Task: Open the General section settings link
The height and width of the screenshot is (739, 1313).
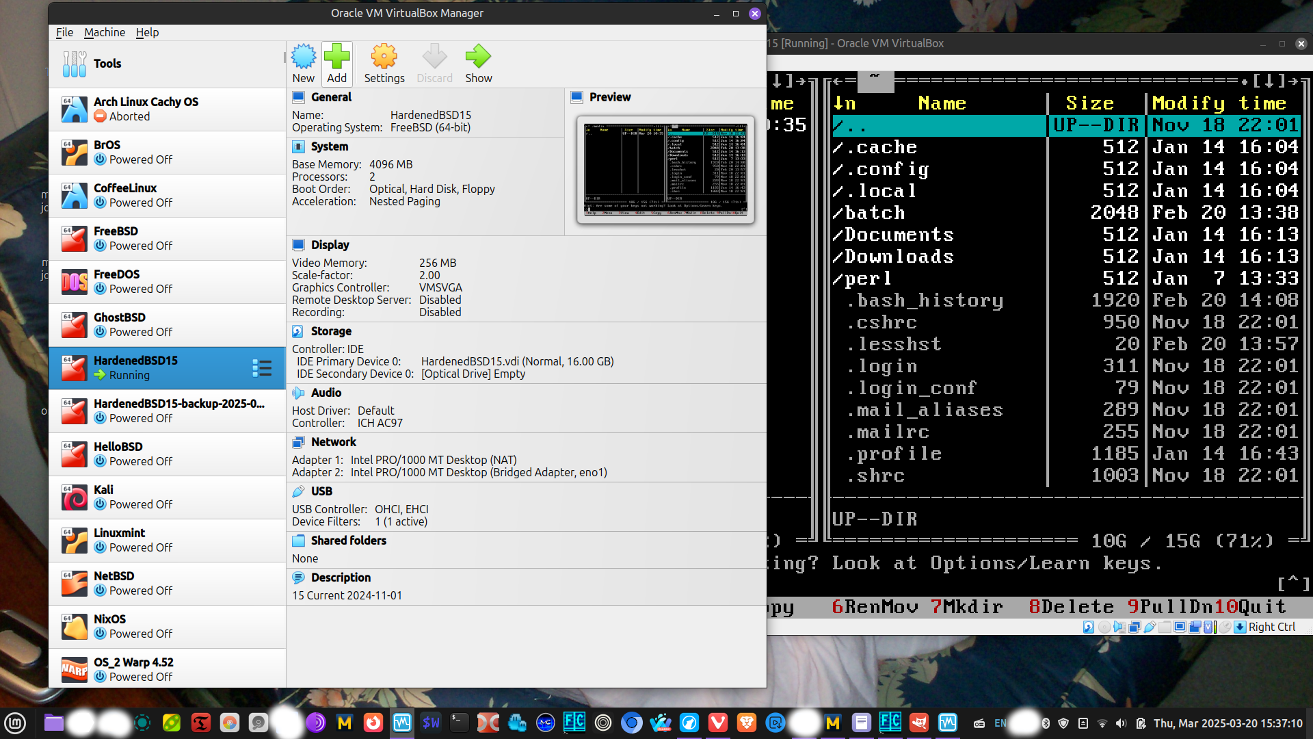Action: [x=331, y=97]
